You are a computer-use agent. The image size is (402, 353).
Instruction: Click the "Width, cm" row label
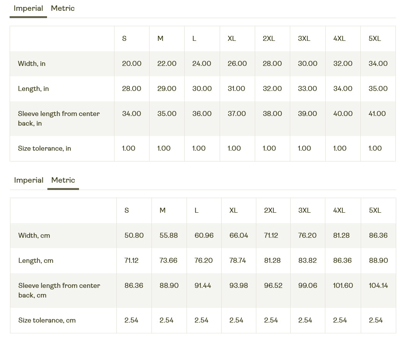pos(34,235)
